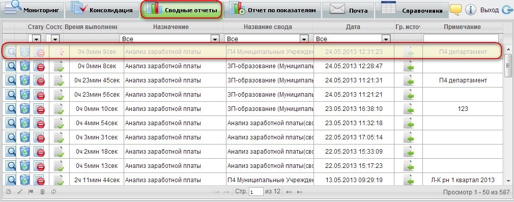The height and width of the screenshot is (202, 514).
Task: Select the Сводные отчеты tab
Action: pyautogui.click(x=181, y=10)
